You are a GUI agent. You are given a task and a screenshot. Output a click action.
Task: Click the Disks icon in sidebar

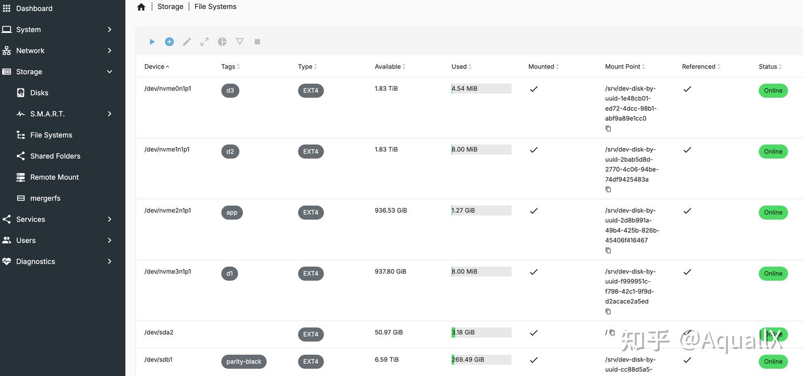[x=21, y=93]
